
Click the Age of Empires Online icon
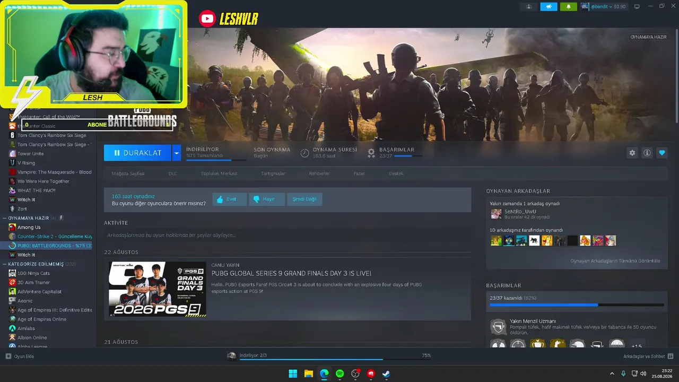click(12, 319)
